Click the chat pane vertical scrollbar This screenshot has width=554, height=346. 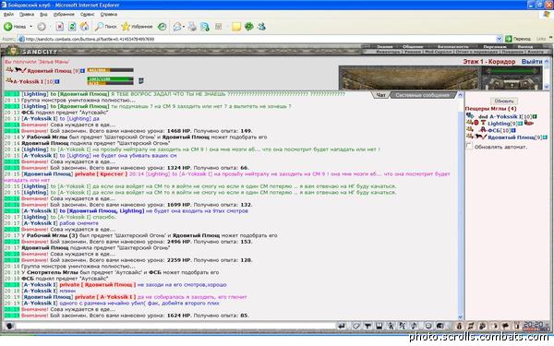tap(460, 206)
